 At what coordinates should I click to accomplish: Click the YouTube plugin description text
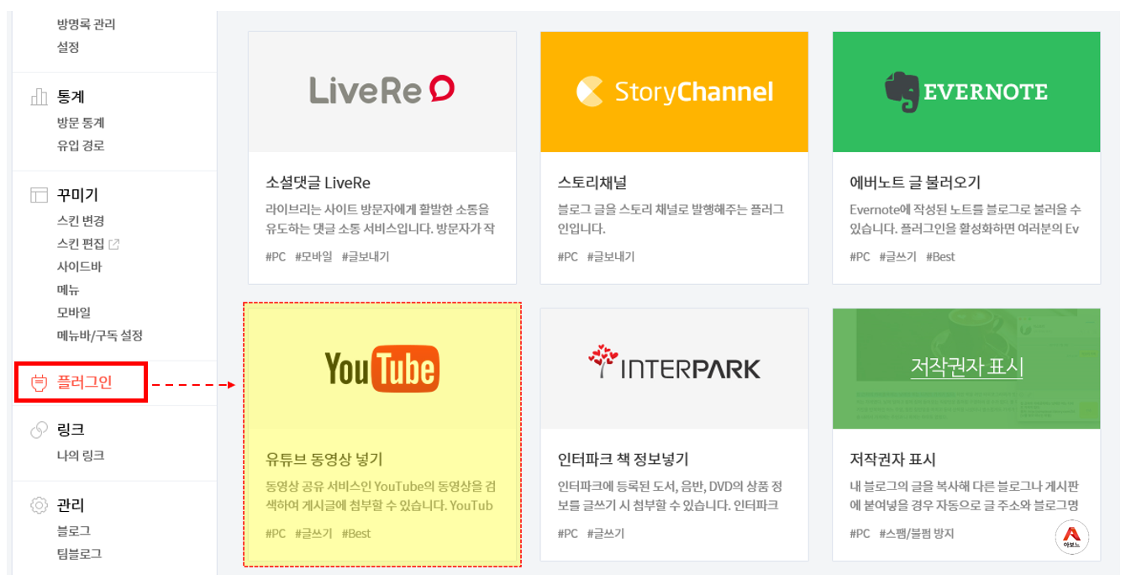379,496
